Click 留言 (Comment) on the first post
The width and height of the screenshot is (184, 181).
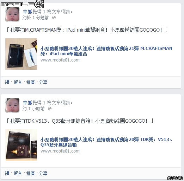tap(18, 82)
